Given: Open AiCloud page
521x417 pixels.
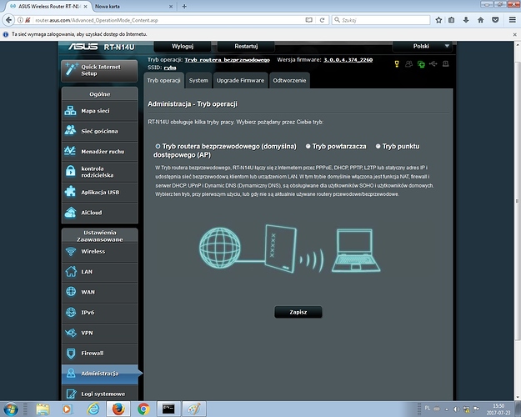Looking at the screenshot, I should [x=100, y=213].
